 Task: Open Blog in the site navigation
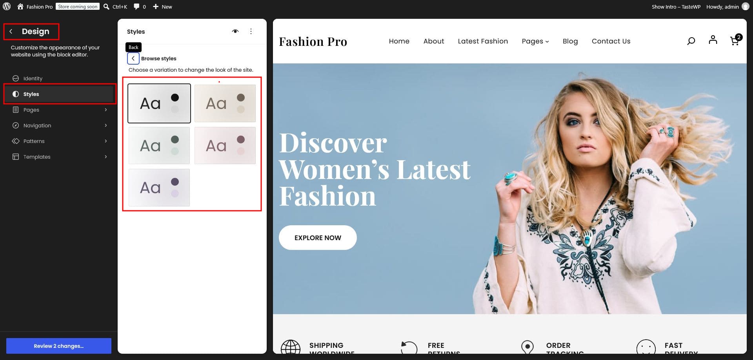(570, 41)
